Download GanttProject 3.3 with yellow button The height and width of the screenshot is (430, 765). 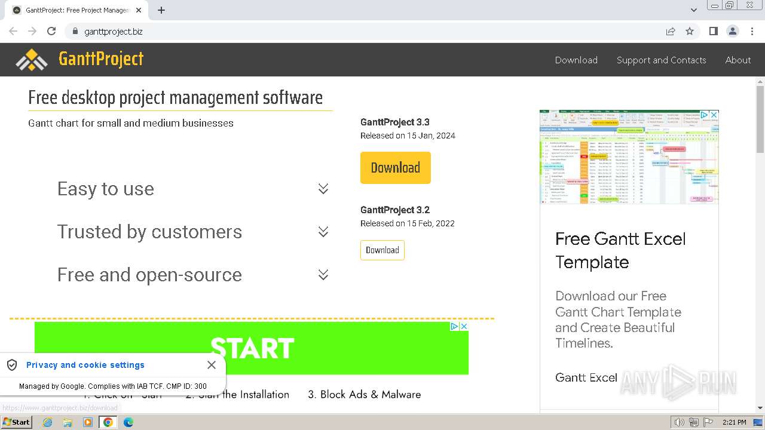point(396,168)
